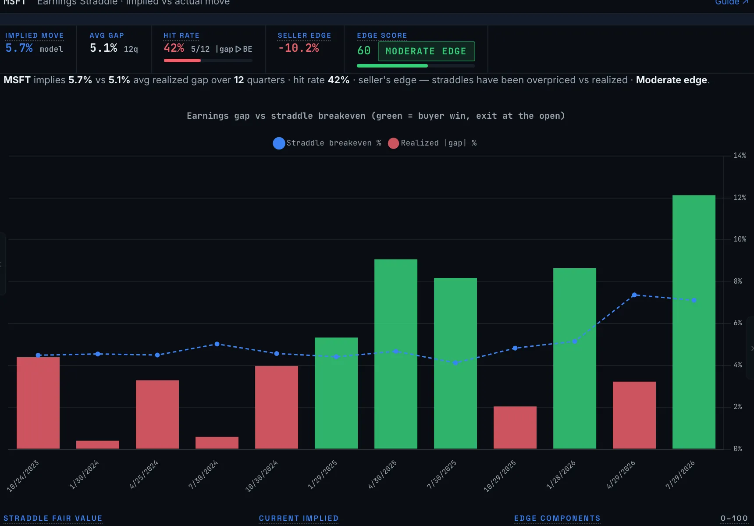Select the 4/29/2026 red gap bar
Screen dimensions: 754x526
coord(634,415)
